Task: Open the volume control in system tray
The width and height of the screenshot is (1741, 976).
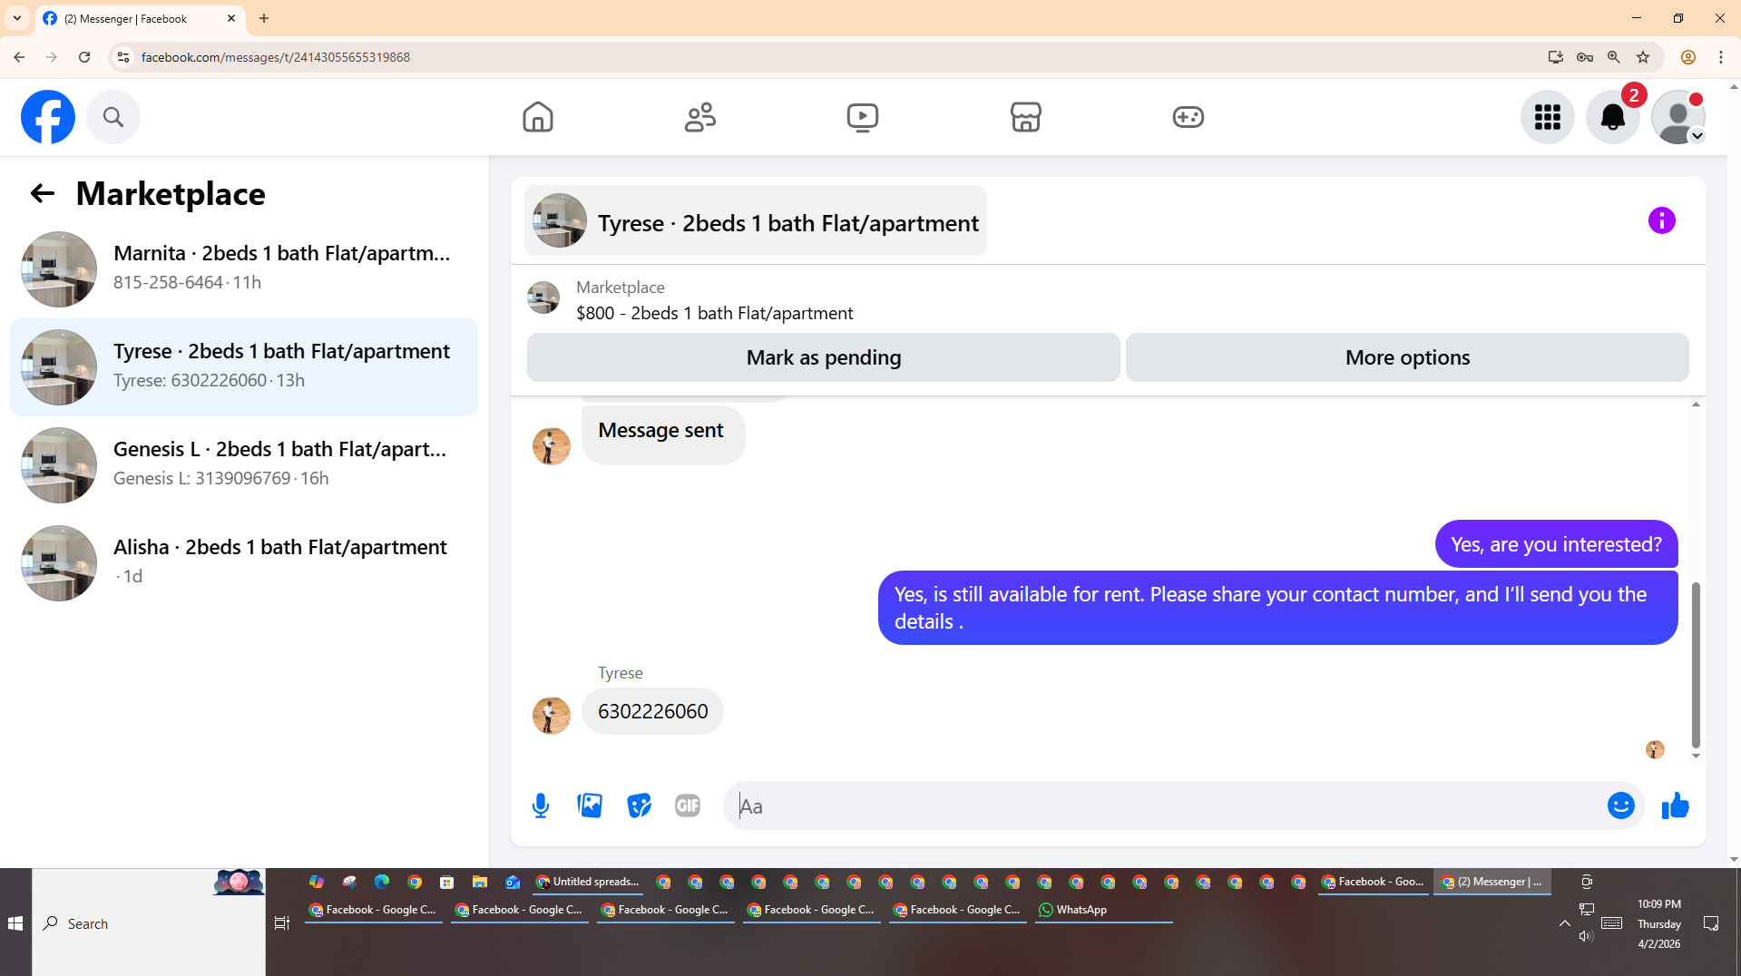Action: [x=1586, y=936]
